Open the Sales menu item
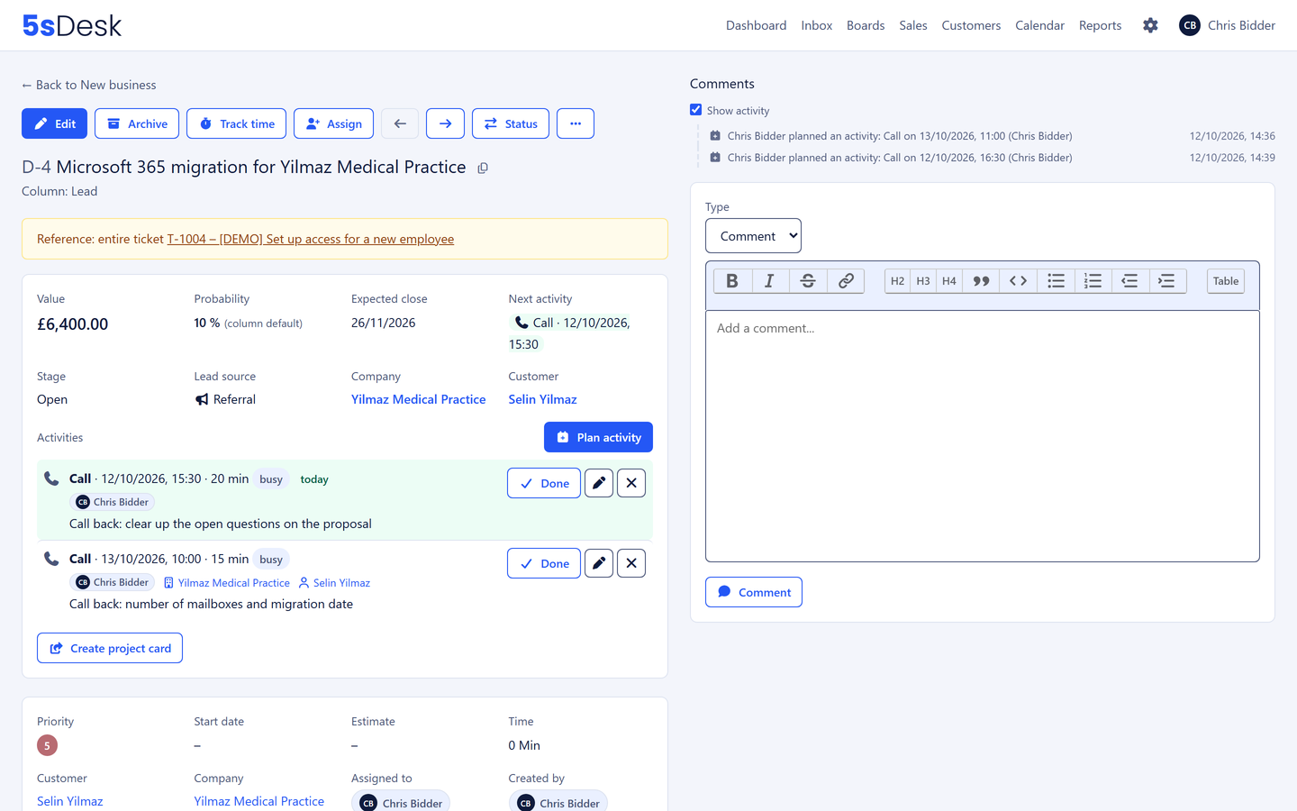The width and height of the screenshot is (1297, 811). click(x=913, y=25)
